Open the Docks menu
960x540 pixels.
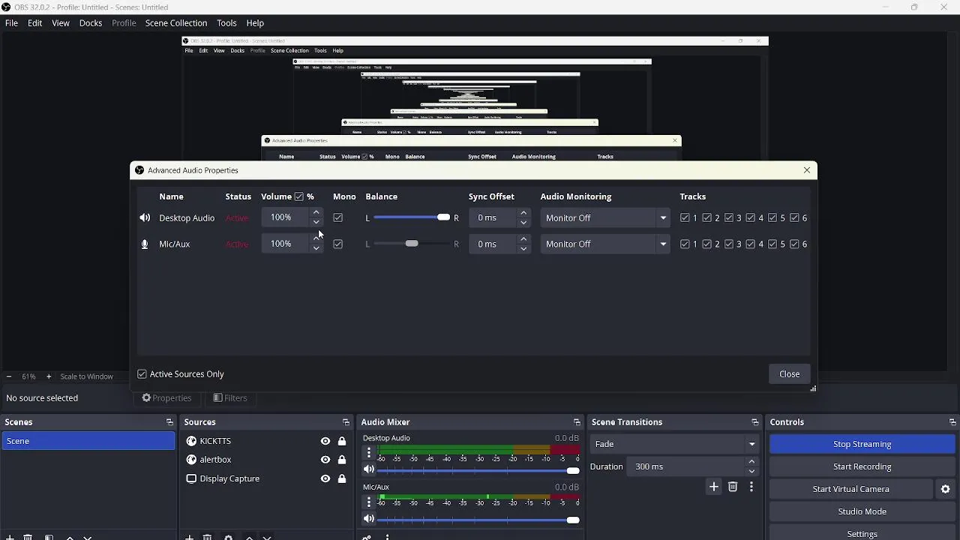[91, 23]
